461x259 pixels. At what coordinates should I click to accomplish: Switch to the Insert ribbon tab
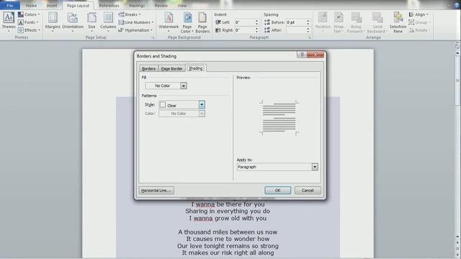52,6
